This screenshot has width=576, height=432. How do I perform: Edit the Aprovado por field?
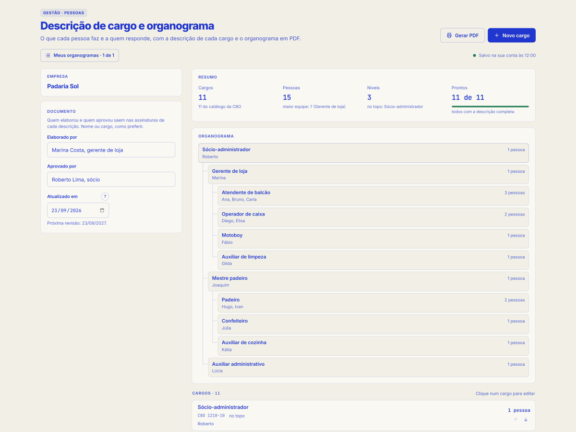(111, 180)
